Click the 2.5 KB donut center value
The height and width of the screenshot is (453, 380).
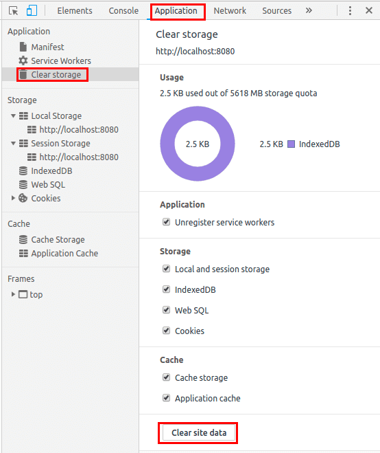(x=198, y=144)
